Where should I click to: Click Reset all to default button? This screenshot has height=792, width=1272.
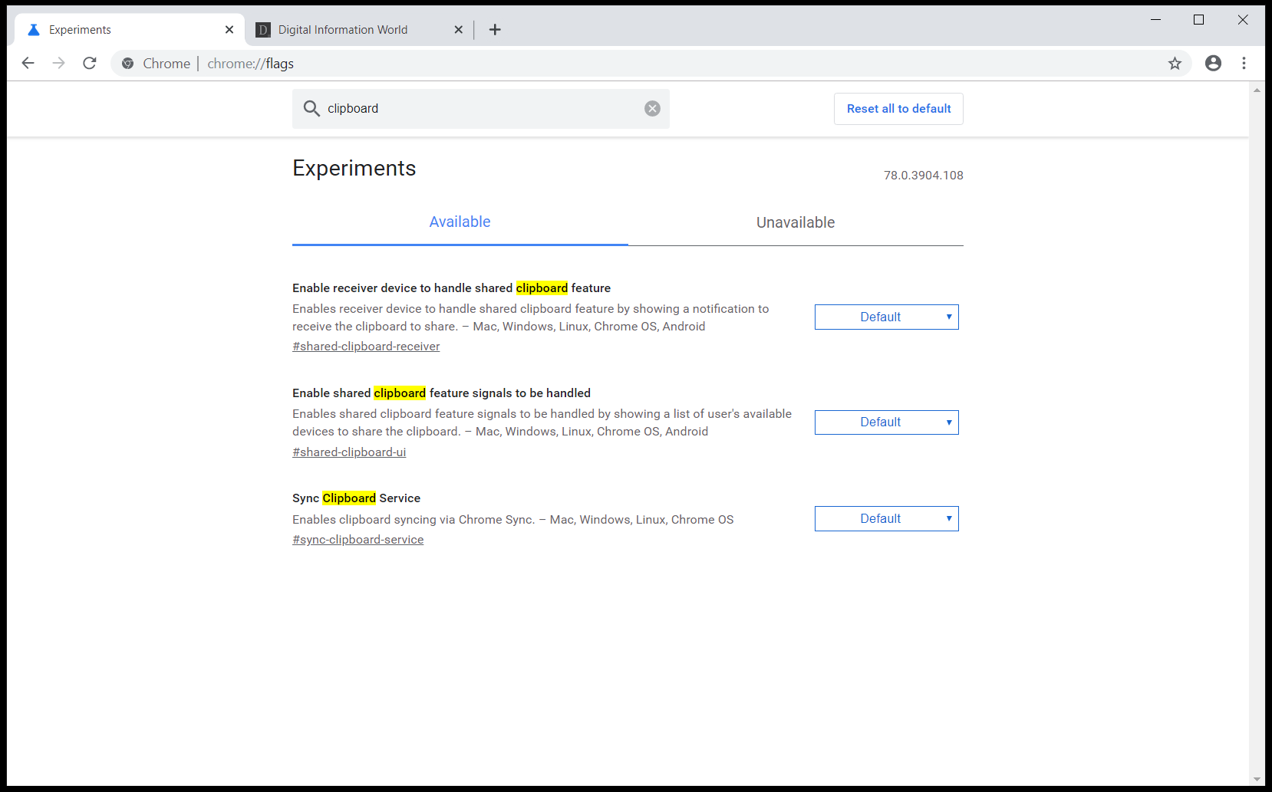[898, 109]
